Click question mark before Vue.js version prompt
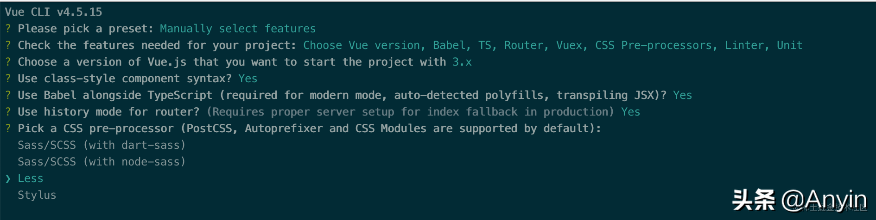 pyautogui.click(x=8, y=62)
